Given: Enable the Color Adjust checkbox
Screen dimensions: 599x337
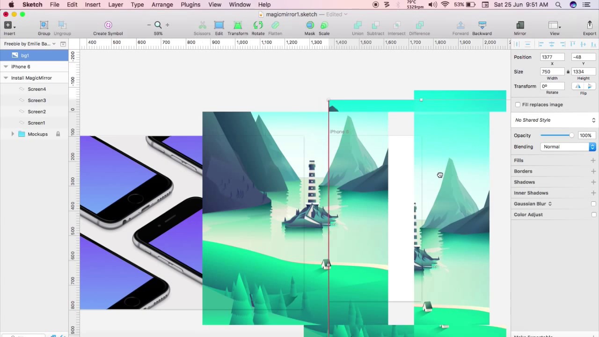Looking at the screenshot, I should click(x=593, y=214).
